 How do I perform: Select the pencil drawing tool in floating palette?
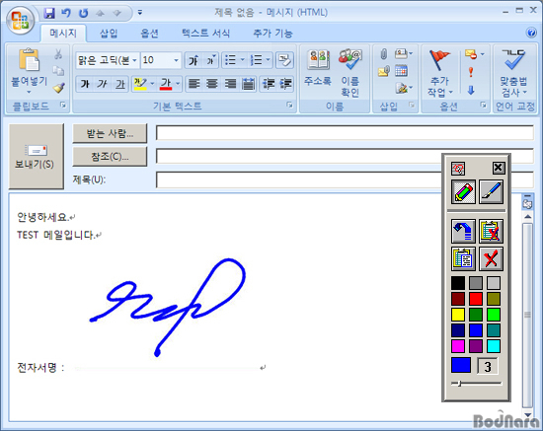(x=463, y=191)
